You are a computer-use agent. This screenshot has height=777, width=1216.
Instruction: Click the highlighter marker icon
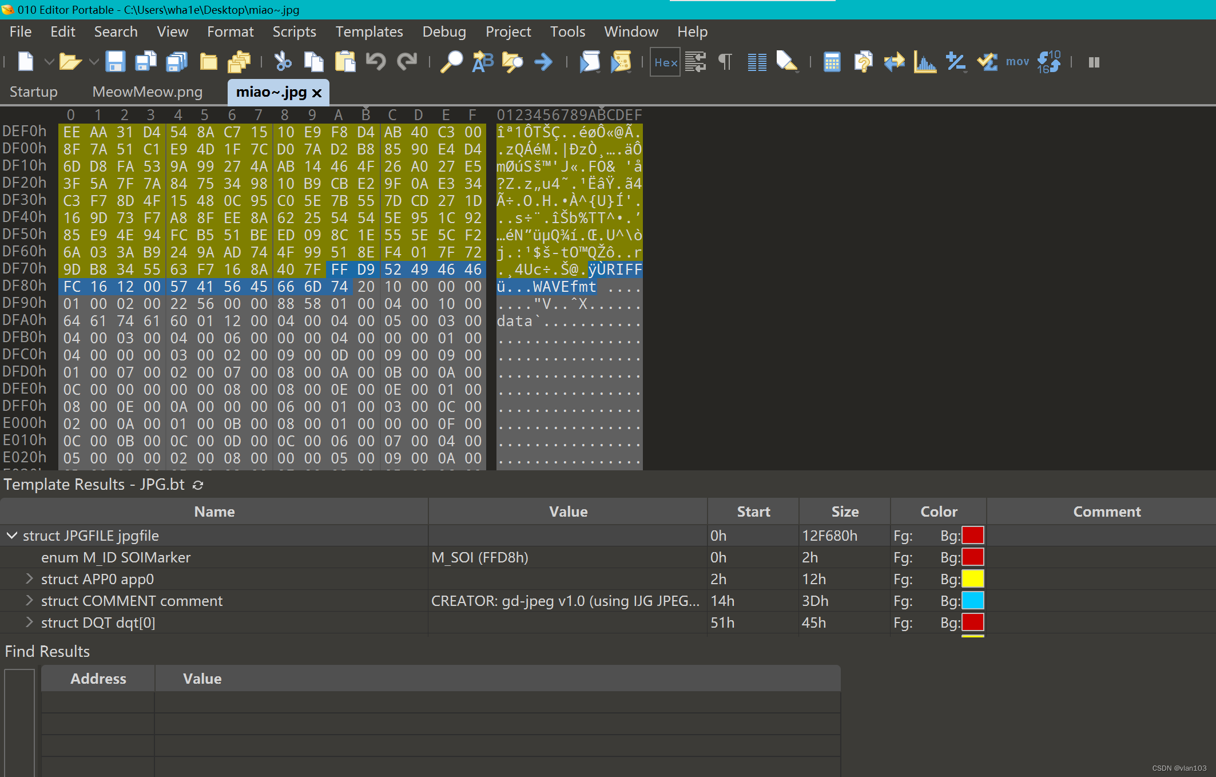pyautogui.click(x=787, y=62)
